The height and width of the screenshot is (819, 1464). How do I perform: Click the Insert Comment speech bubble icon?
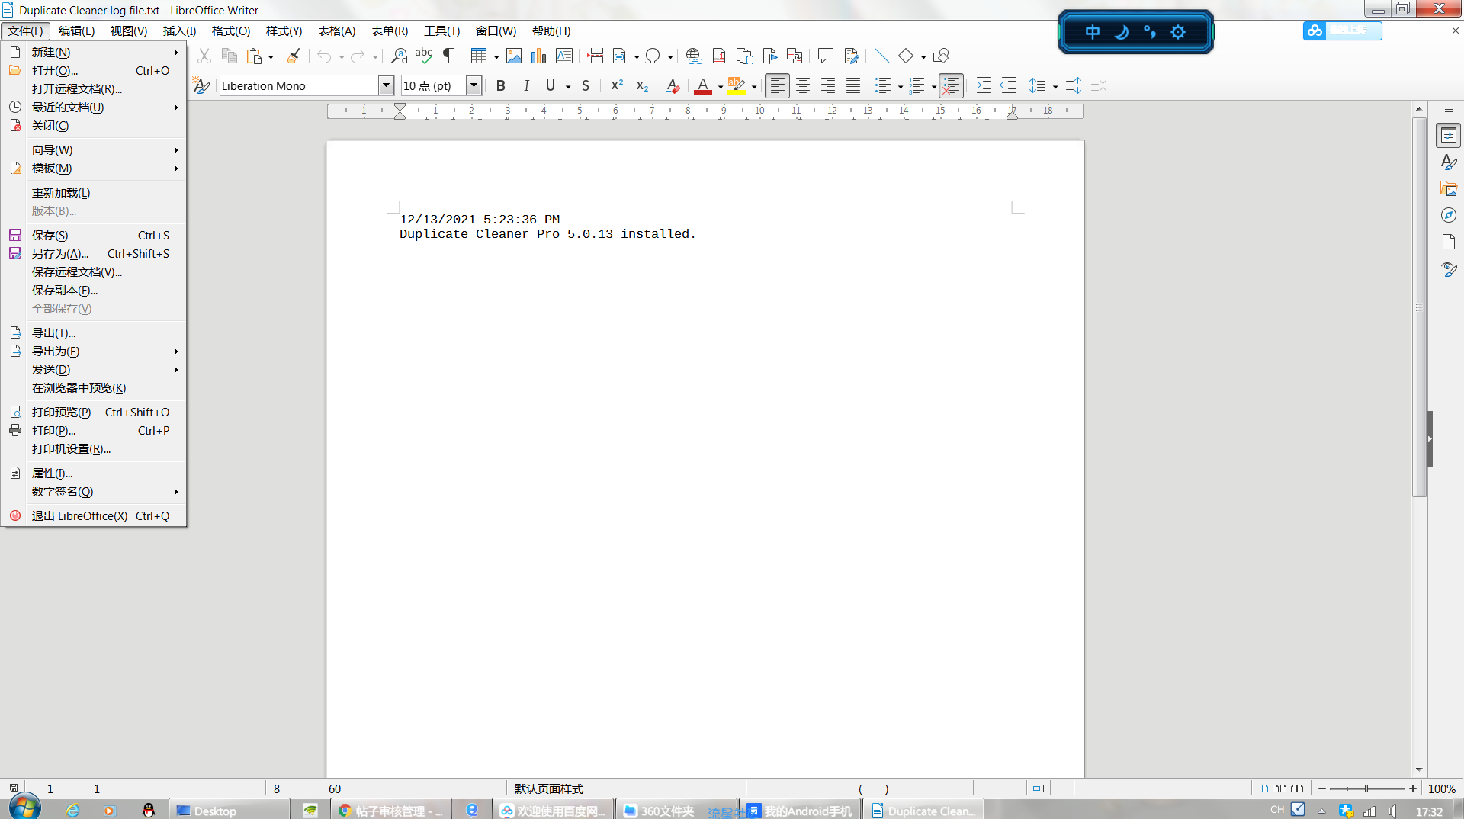pos(826,56)
